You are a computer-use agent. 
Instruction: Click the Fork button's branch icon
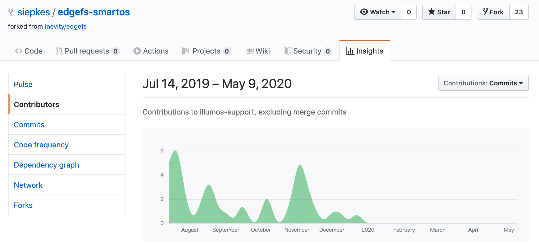(x=485, y=12)
